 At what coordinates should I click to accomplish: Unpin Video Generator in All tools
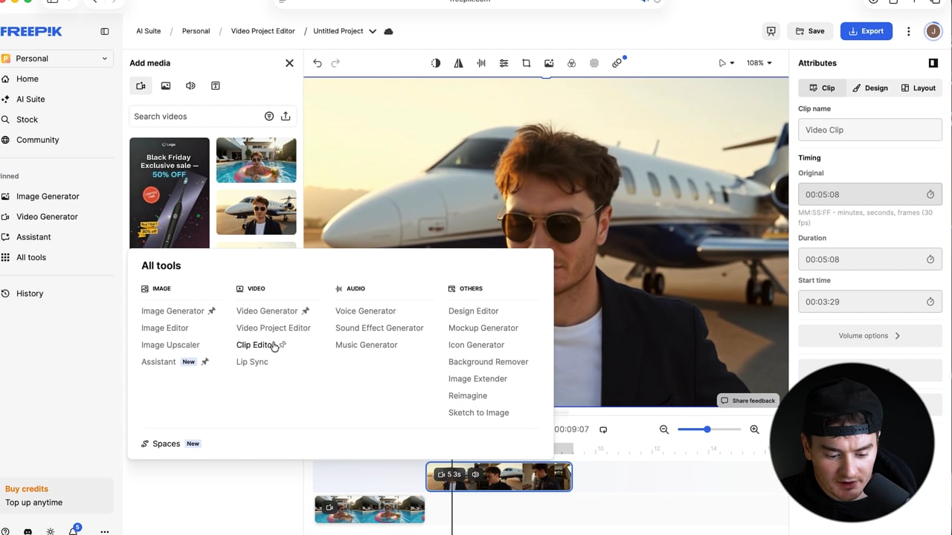pyautogui.click(x=305, y=311)
